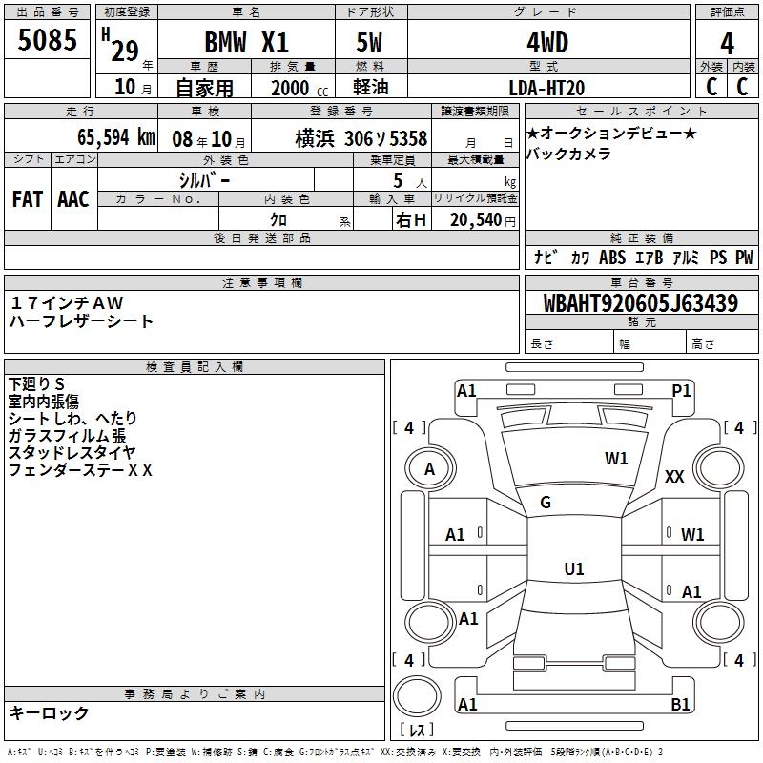Click the note ガラスフィルム張

pos(67,436)
